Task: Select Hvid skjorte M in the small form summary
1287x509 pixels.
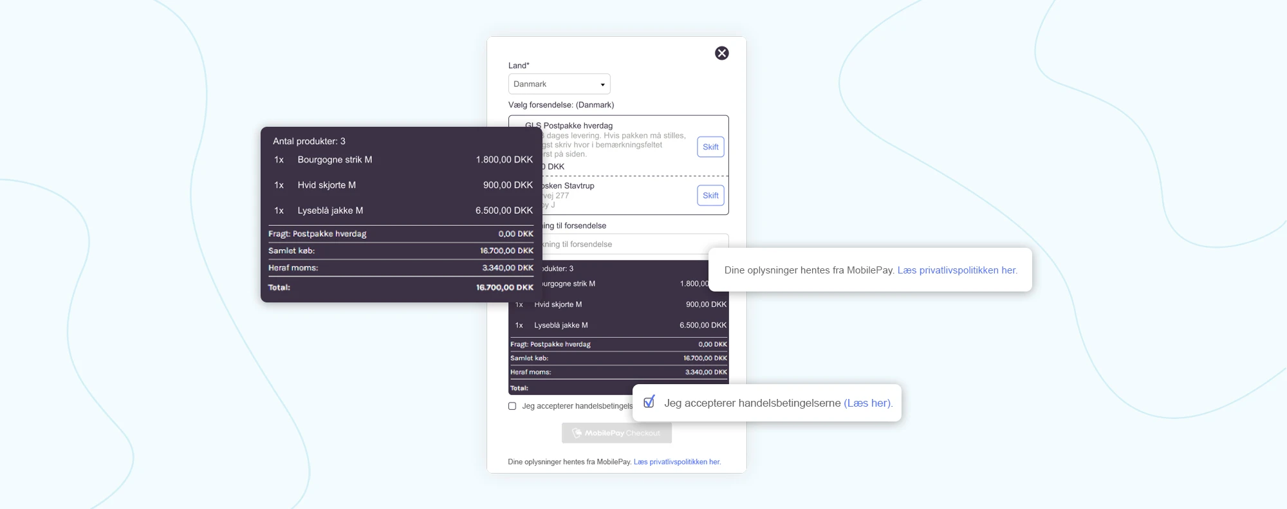Action: point(557,305)
